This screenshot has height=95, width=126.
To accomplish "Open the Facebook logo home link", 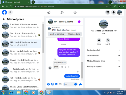I will pos(4,12).
